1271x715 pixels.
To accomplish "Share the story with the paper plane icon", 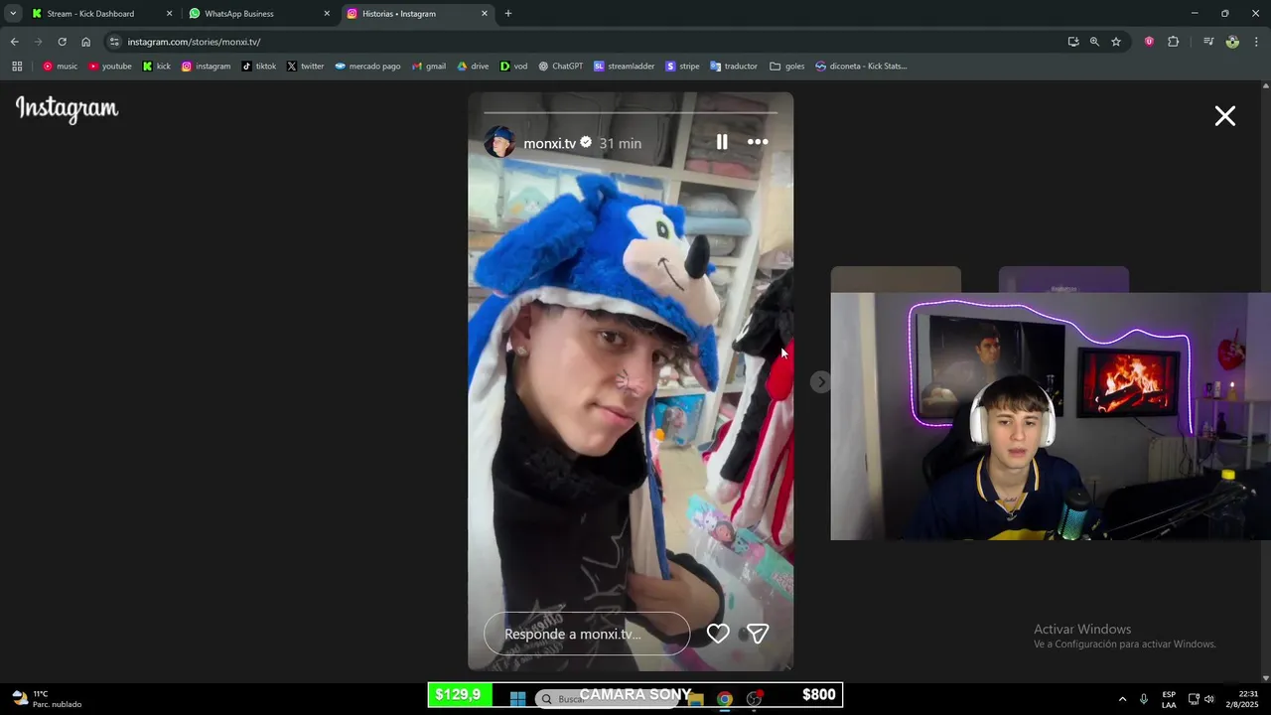I will pos(758,634).
